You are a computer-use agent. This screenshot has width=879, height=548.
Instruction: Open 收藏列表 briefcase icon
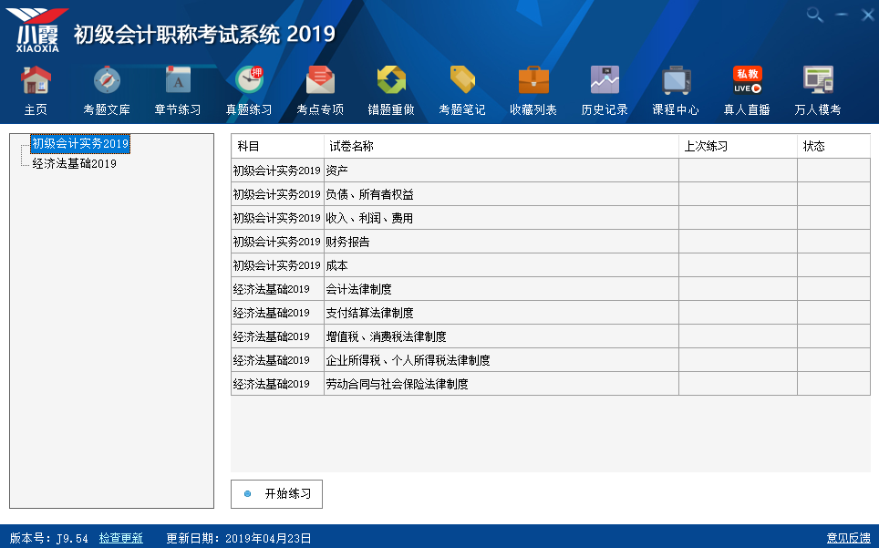533,80
